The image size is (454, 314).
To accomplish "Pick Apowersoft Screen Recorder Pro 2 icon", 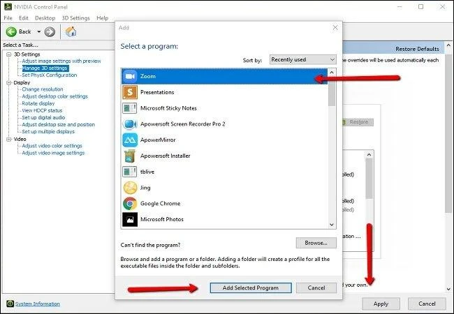I will [x=130, y=124].
